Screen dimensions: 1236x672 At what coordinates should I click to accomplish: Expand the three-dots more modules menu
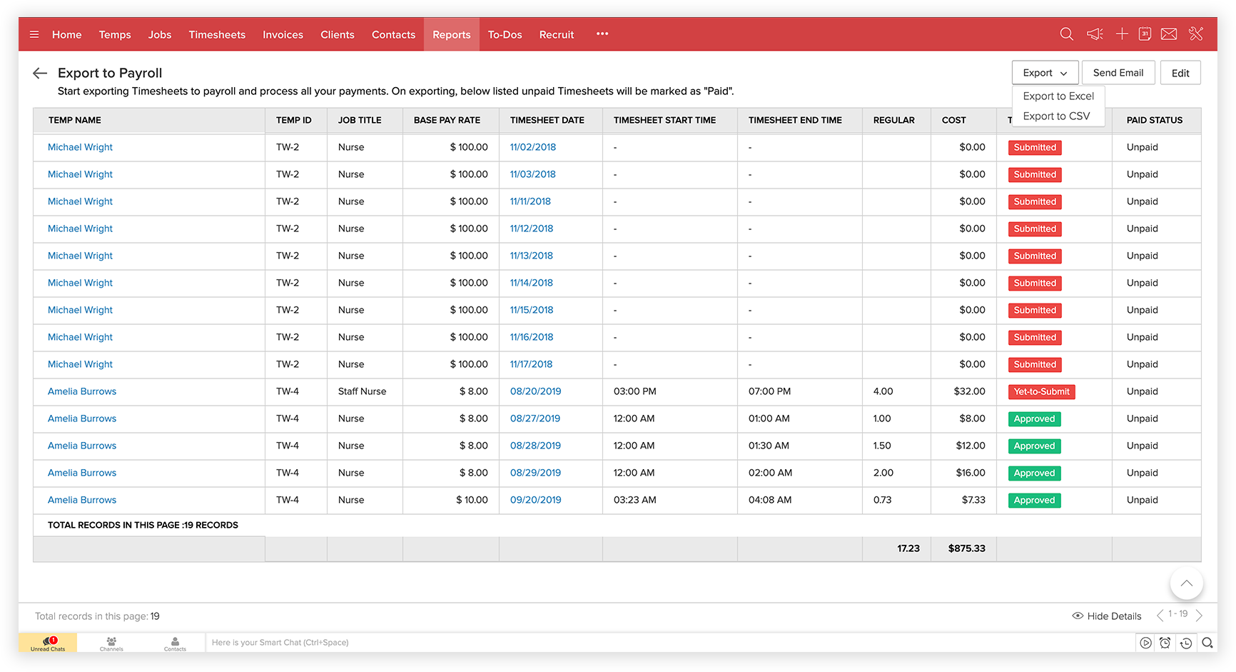pos(602,34)
